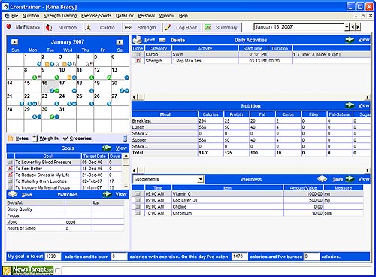Image resolution: width=376 pixels, height=277 pixels.
Task: Click the Groceries cart icon
Action: pyautogui.click(x=65, y=138)
